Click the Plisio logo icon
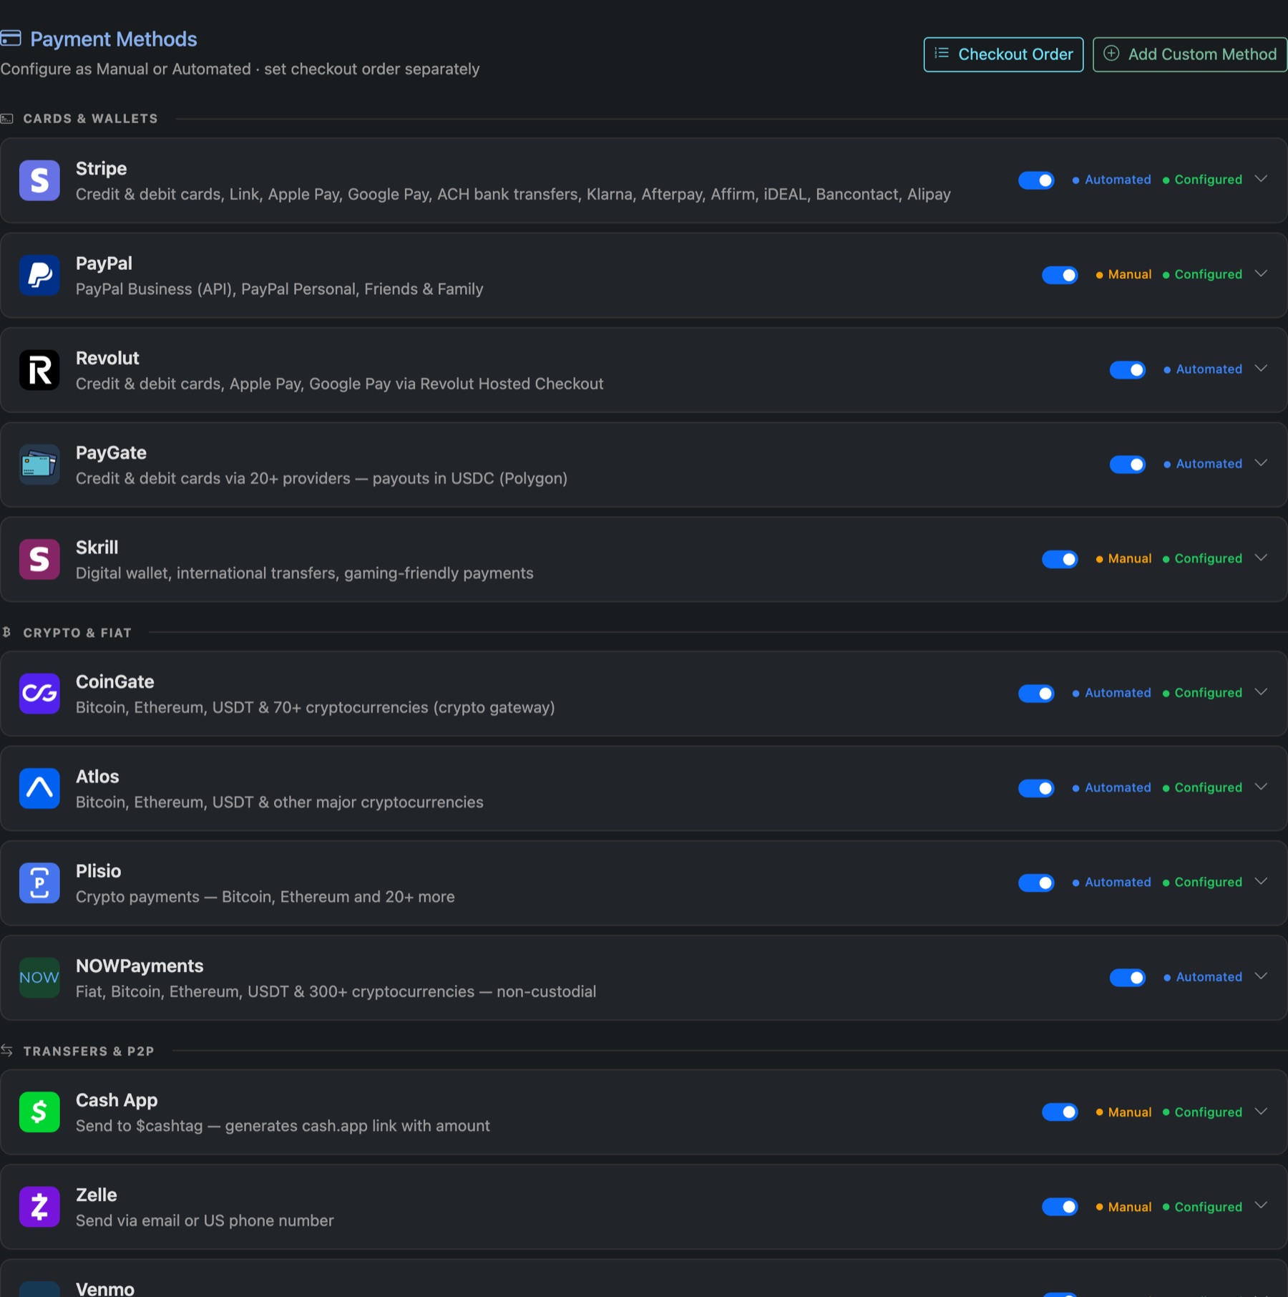The width and height of the screenshot is (1288, 1297). (x=39, y=883)
